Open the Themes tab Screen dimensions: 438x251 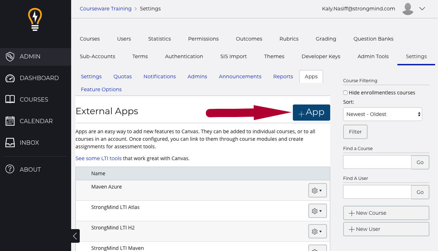[274, 56]
